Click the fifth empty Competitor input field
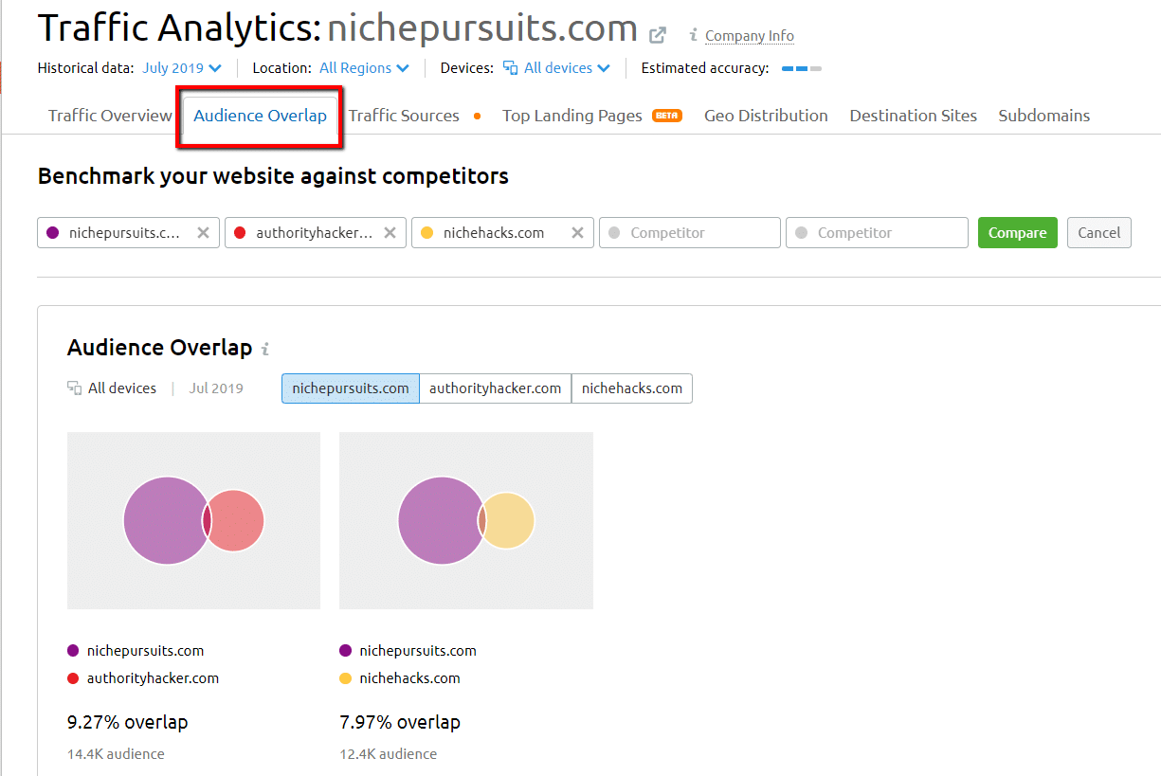This screenshot has height=776, width=1161. tap(877, 233)
